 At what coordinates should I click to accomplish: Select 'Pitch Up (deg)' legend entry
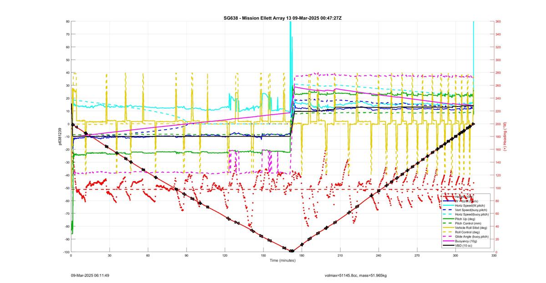tap(465, 219)
